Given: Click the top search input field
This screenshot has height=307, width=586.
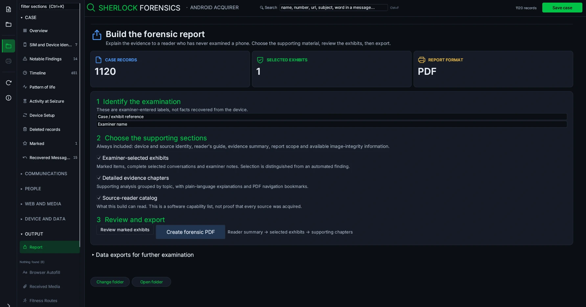Looking at the screenshot, I should coord(333,7).
